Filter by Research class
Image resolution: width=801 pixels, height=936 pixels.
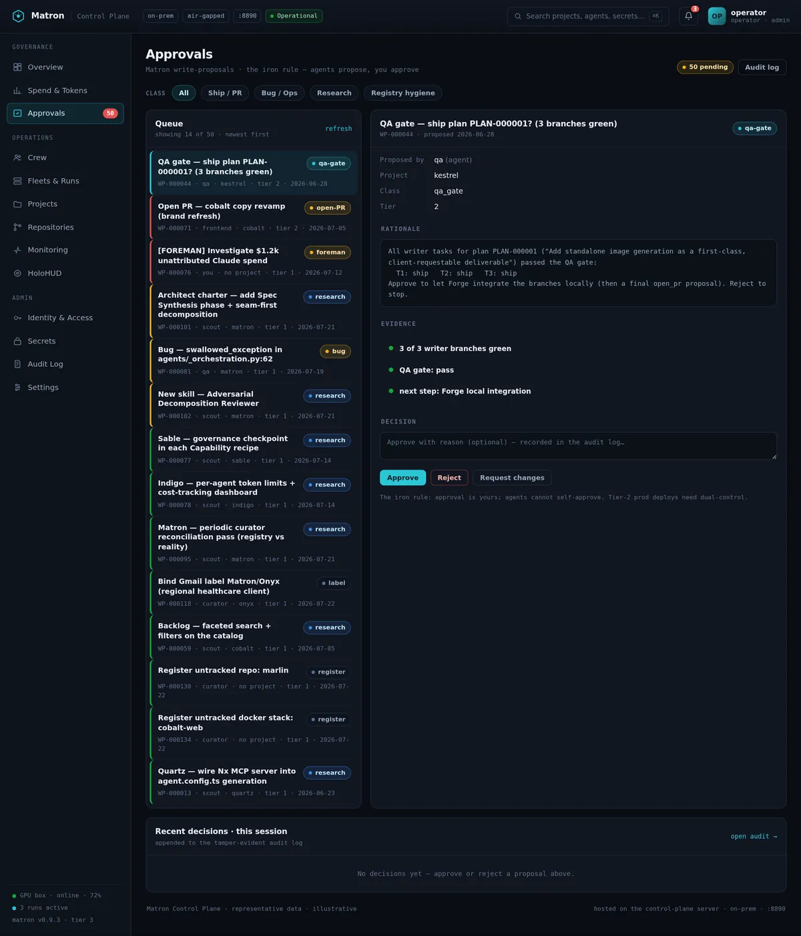tap(334, 93)
